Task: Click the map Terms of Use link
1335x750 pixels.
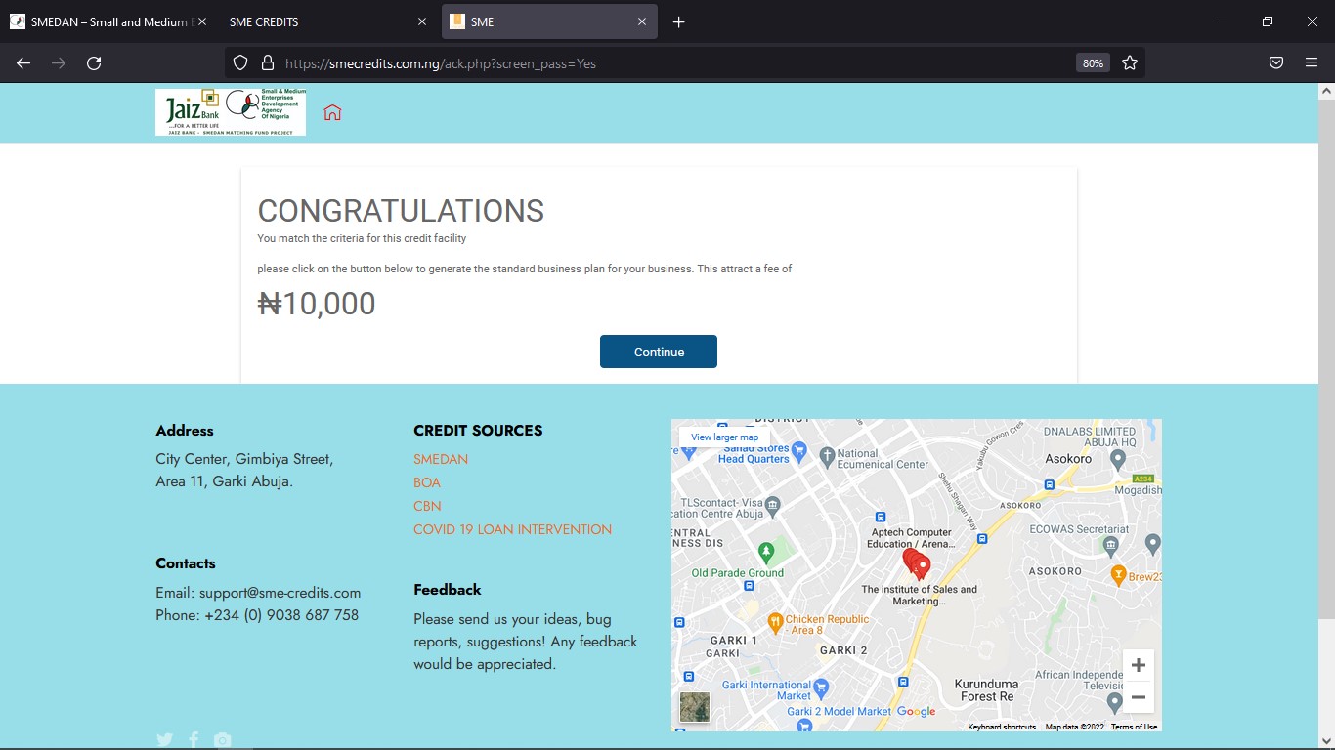Action: (x=1134, y=727)
